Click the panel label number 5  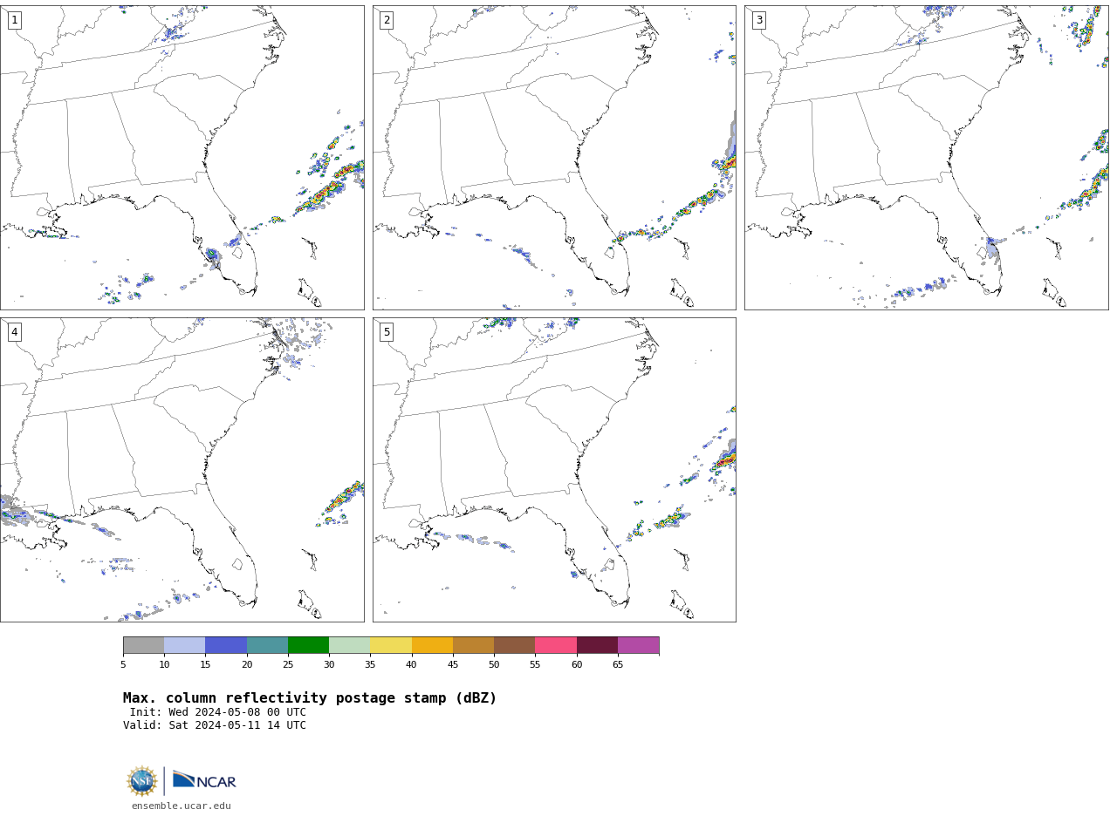[387, 332]
